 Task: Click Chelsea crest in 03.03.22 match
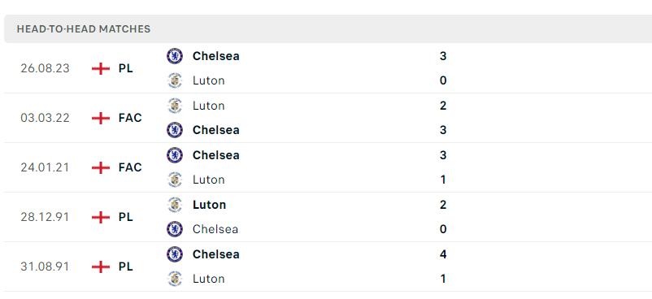[x=175, y=130]
